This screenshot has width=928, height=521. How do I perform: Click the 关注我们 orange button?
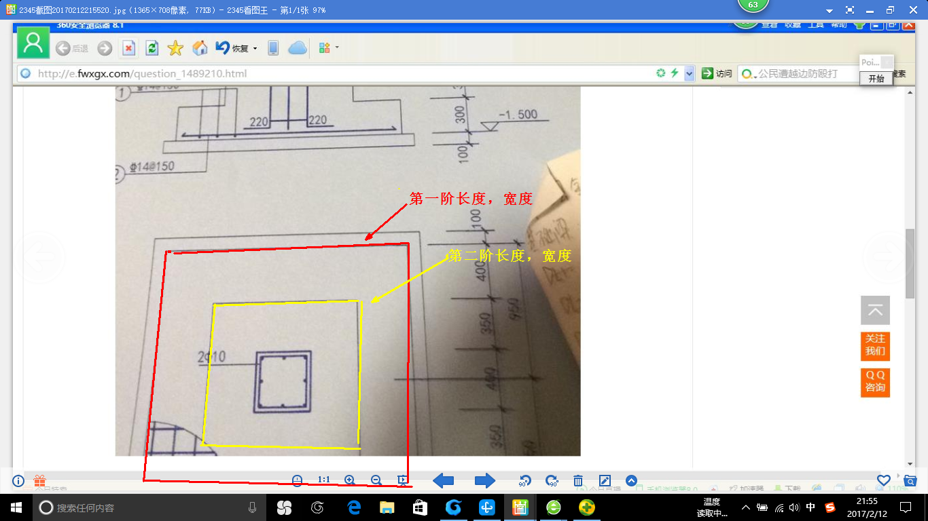[x=875, y=345]
